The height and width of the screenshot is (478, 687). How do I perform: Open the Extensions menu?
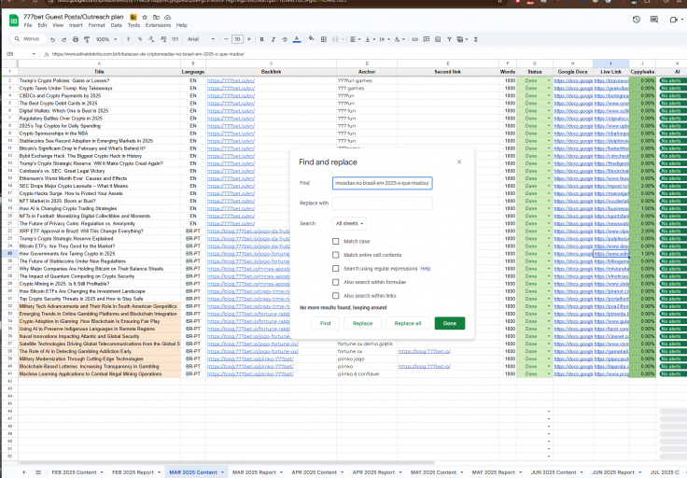(158, 25)
